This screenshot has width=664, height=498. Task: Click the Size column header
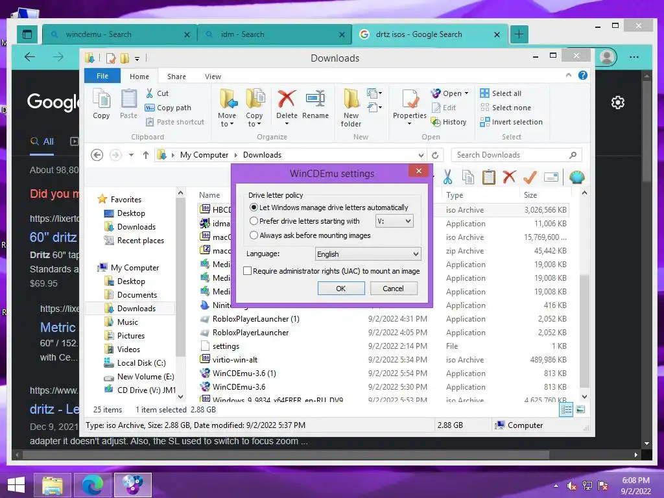click(x=530, y=195)
